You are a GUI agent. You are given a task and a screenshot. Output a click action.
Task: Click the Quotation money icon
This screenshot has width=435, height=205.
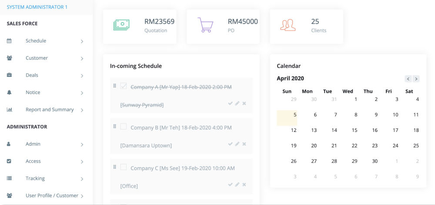pos(121,25)
